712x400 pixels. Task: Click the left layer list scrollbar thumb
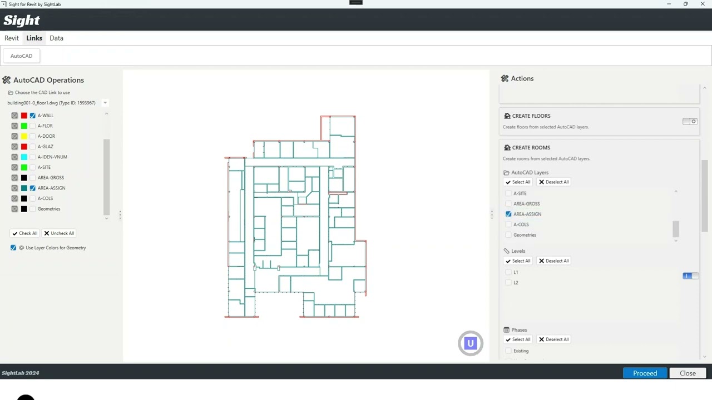pyautogui.click(x=106, y=177)
